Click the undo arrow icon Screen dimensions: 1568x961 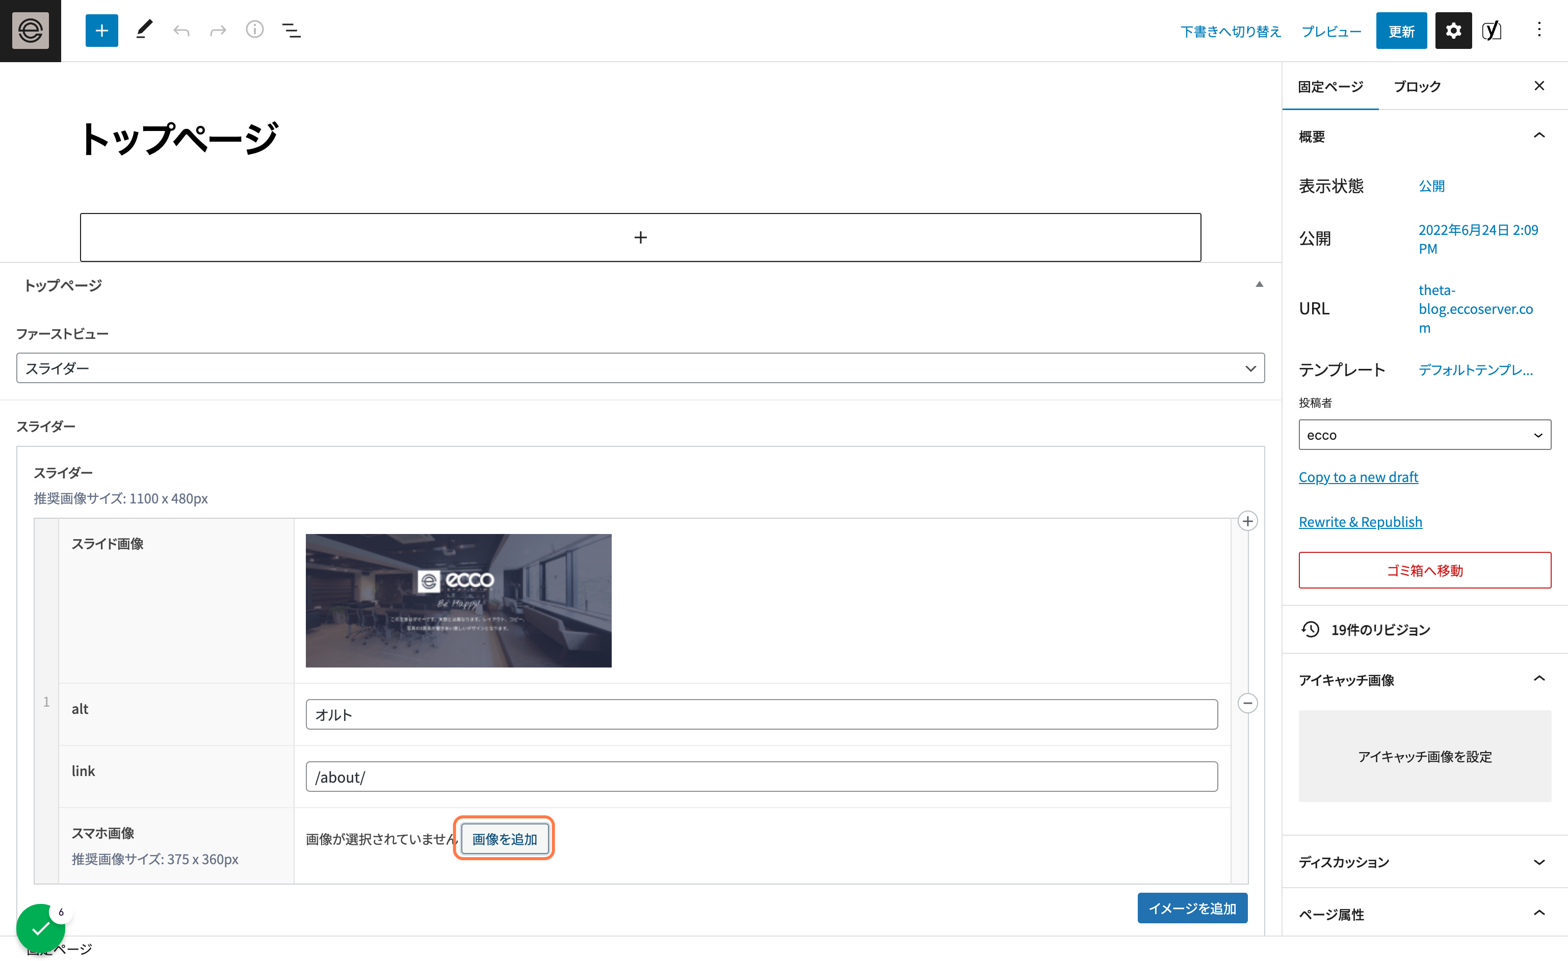pyautogui.click(x=181, y=31)
